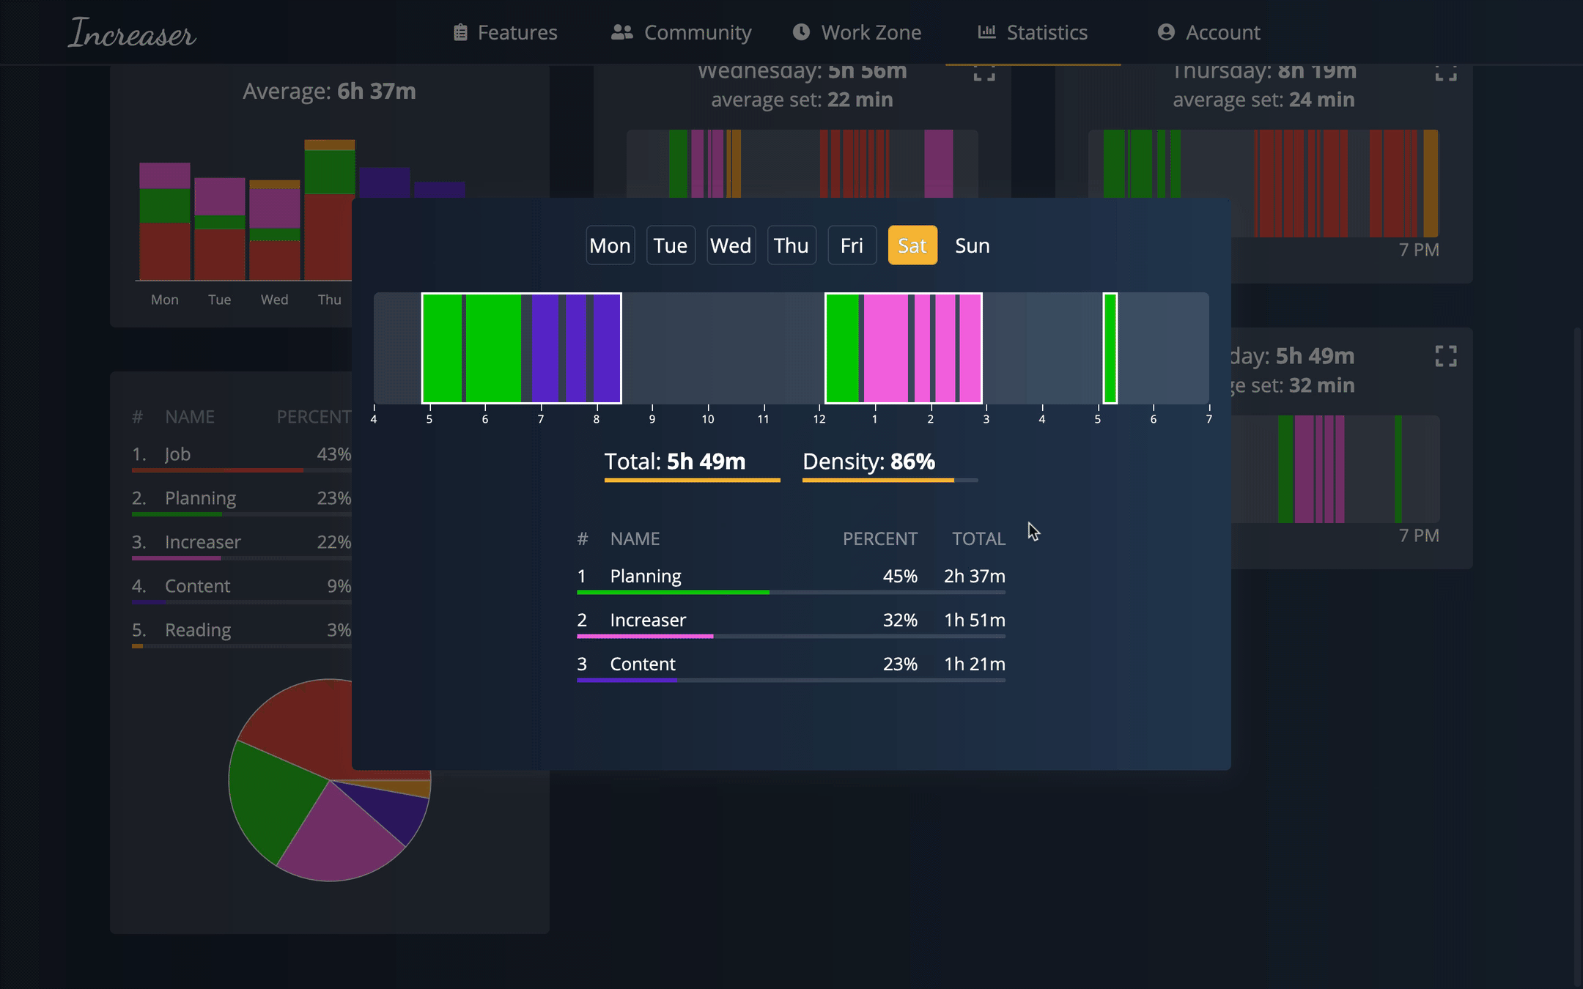The height and width of the screenshot is (989, 1583).
Task: Select the Wed day tab
Action: pyautogui.click(x=731, y=245)
